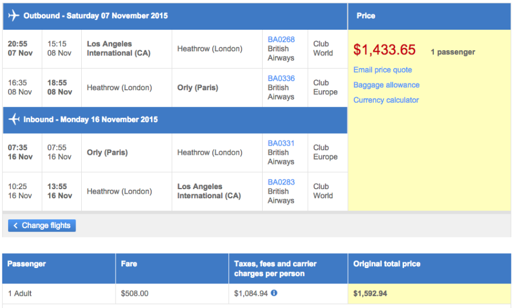Open flight BA0268 details link
Image resolution: width=515 pixels, height=308 pixels.
coord(281,39)
